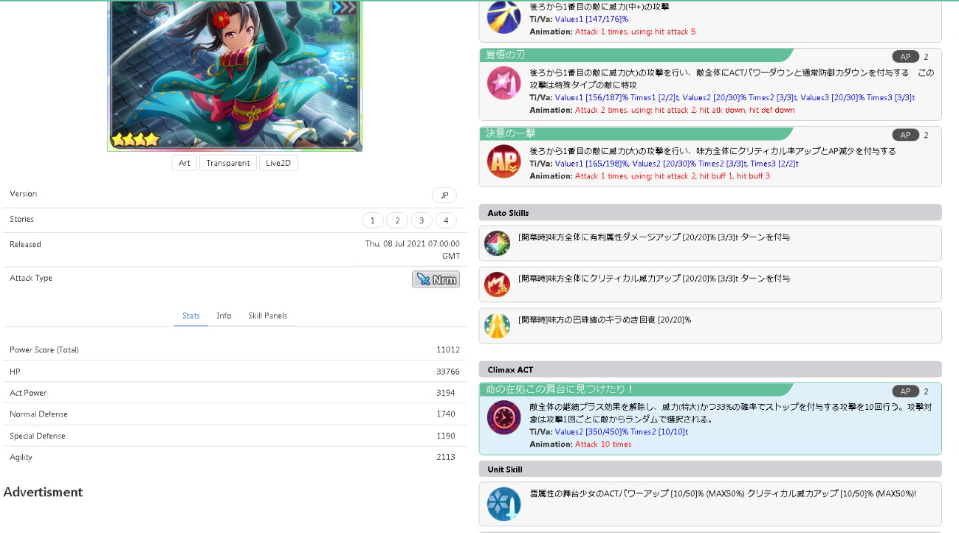The width and height of the screenshot is (959, 533).
Task: Open story number 3
Action: coord(421,220)
